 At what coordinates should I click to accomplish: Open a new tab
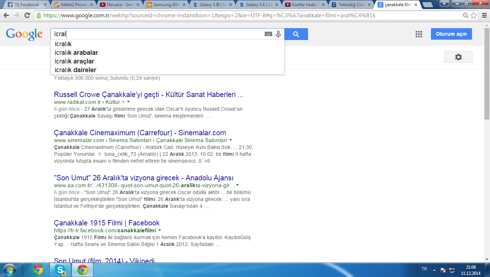click(427, 5)
